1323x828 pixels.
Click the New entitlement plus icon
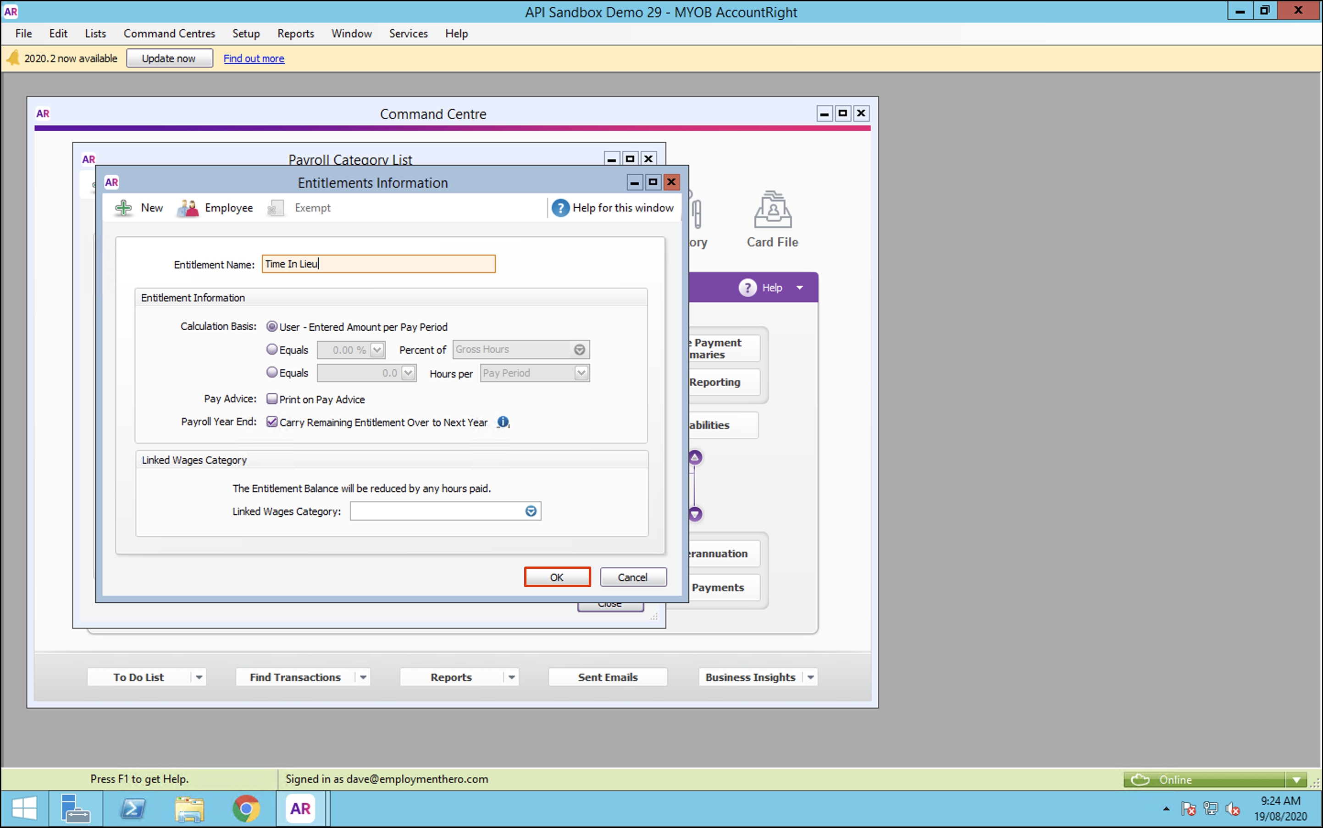pyautogui.click(x=124, y=207)
